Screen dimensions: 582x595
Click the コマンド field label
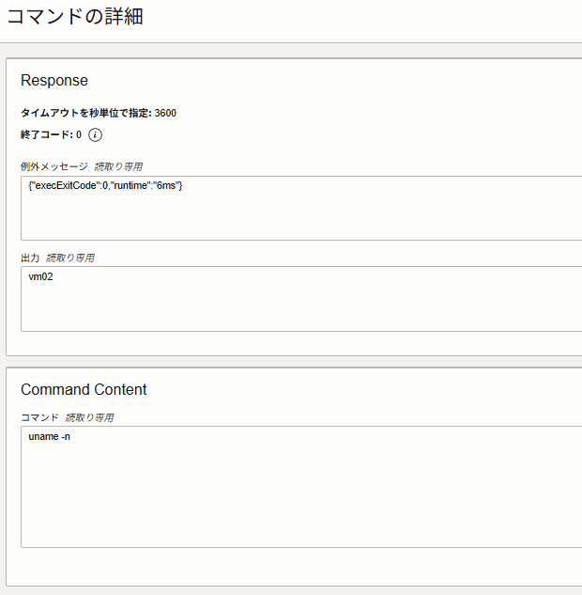39,417
